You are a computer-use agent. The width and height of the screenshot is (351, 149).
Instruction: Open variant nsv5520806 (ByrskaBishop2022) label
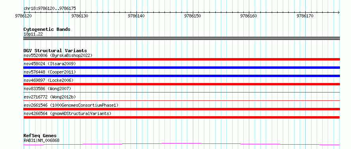tap(58, 55)
